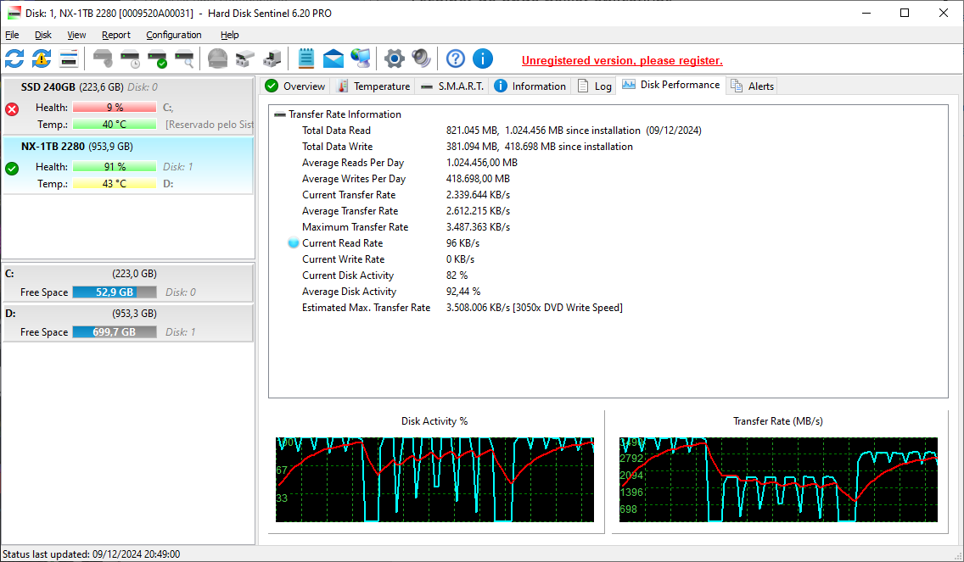964x562 pixels.
Task: Click the Maximum Transfer Rate value 3.487.363 KB/s
Action: tap(479, 227)
